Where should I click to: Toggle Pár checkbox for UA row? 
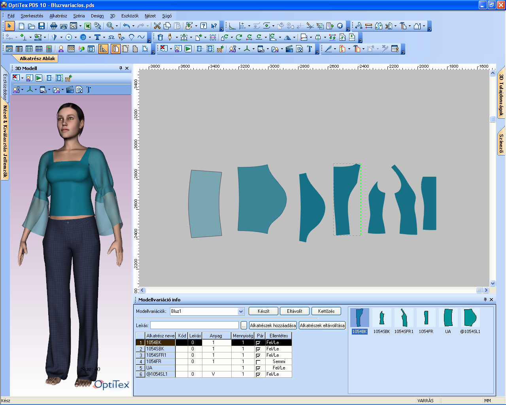tap(258, 368)
